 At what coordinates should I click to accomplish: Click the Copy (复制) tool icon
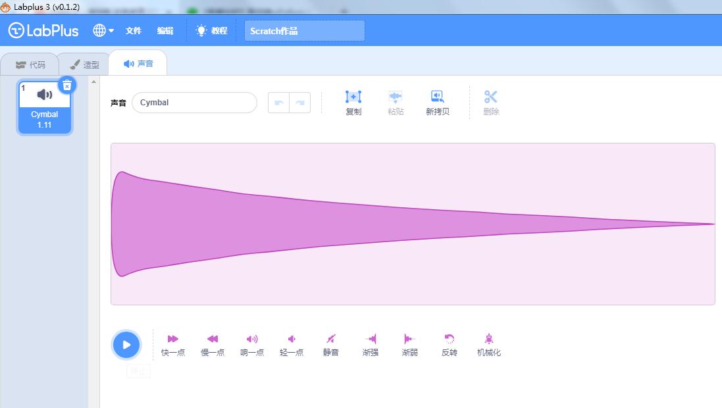[353, 97]
